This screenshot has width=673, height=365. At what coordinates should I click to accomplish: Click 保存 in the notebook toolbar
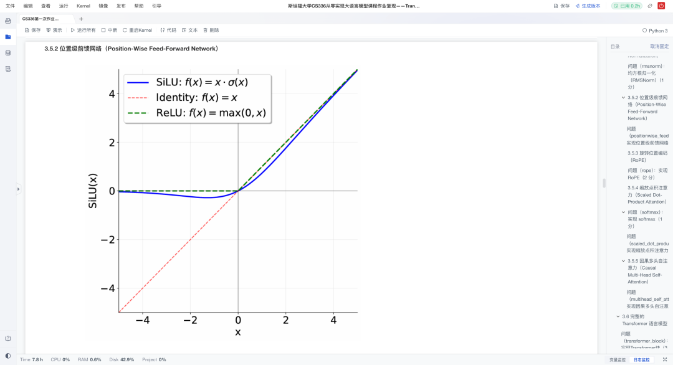[x=32, y=30]
